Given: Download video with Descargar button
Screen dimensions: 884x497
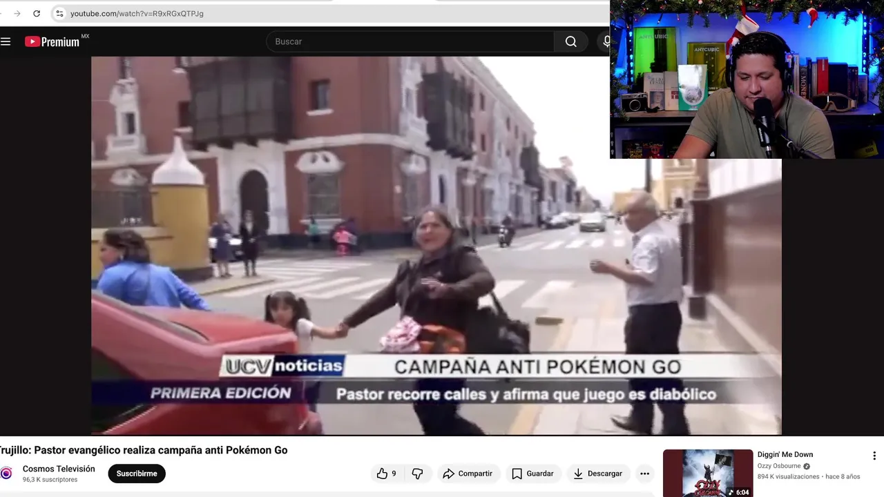Looking at the screenshot, I should 598,474.
